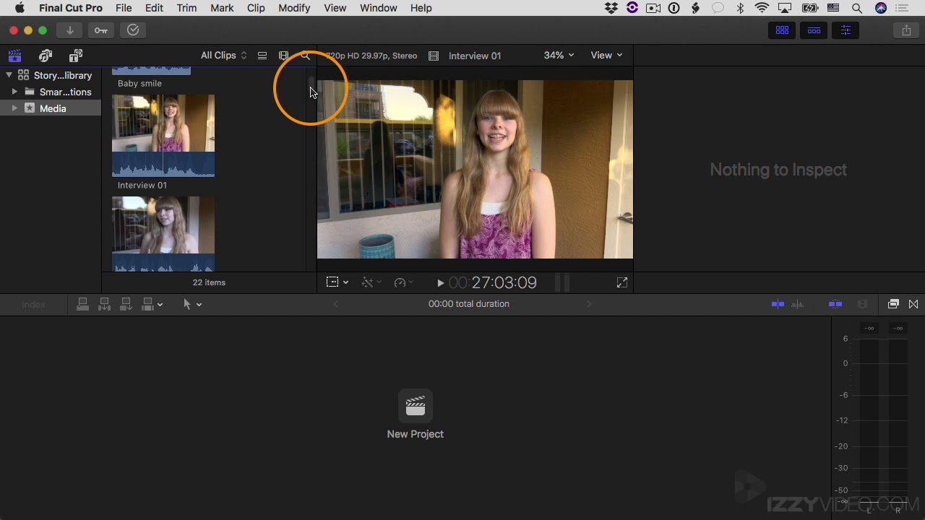
Task: Open the Trim menu
Action: tap(186, 8)
